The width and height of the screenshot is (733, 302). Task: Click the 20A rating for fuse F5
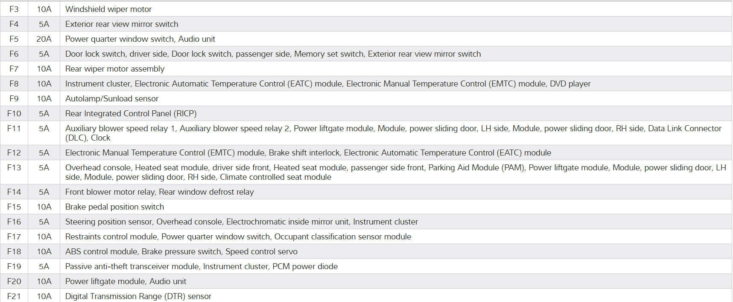(x=44, y=39)
